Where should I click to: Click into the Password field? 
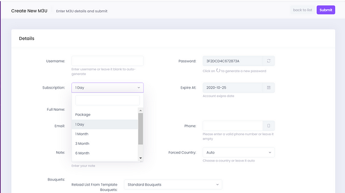tap(233, 61)
